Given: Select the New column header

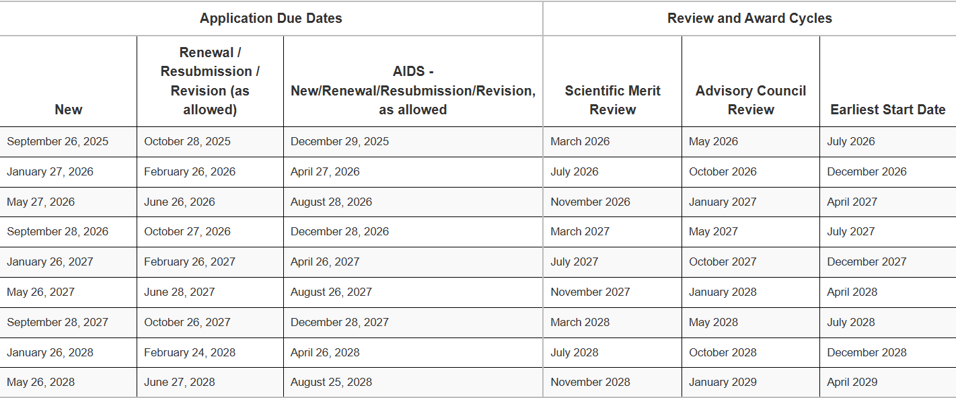Looking at the screenshot, I should (x=69, y=110).
